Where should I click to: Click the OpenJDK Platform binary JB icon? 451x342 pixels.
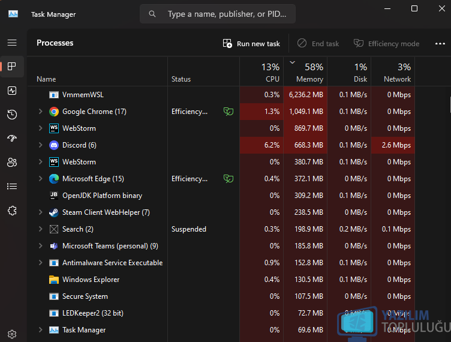coord(54,196)
